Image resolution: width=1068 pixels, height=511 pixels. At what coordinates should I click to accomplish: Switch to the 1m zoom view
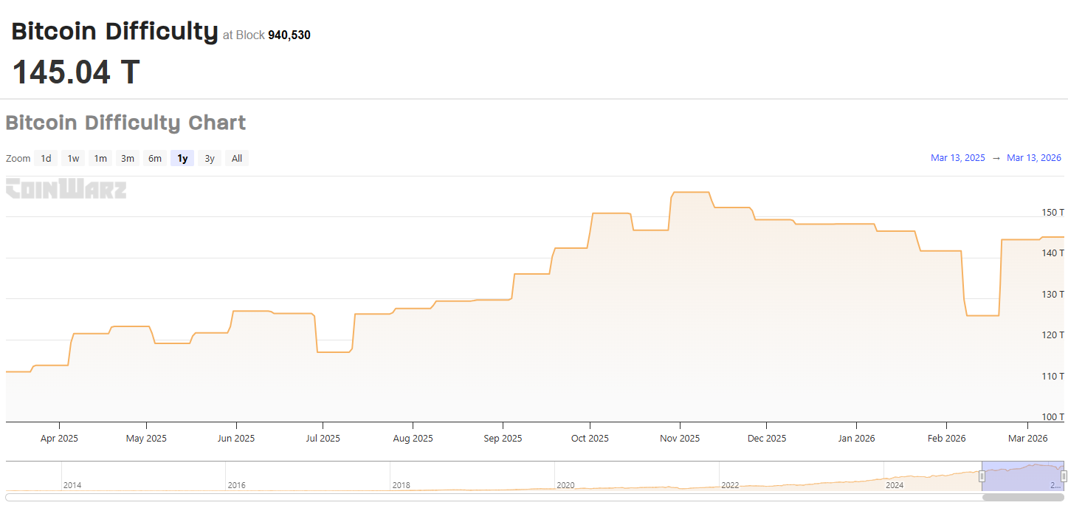[100, 158]
